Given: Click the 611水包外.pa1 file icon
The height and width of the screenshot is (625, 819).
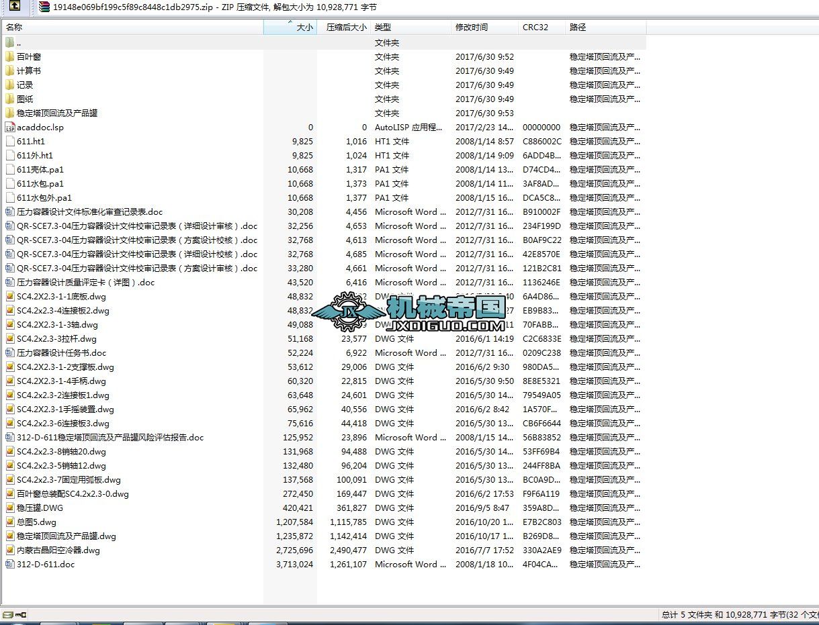Looking at the screenshot, I should [9, 197].
